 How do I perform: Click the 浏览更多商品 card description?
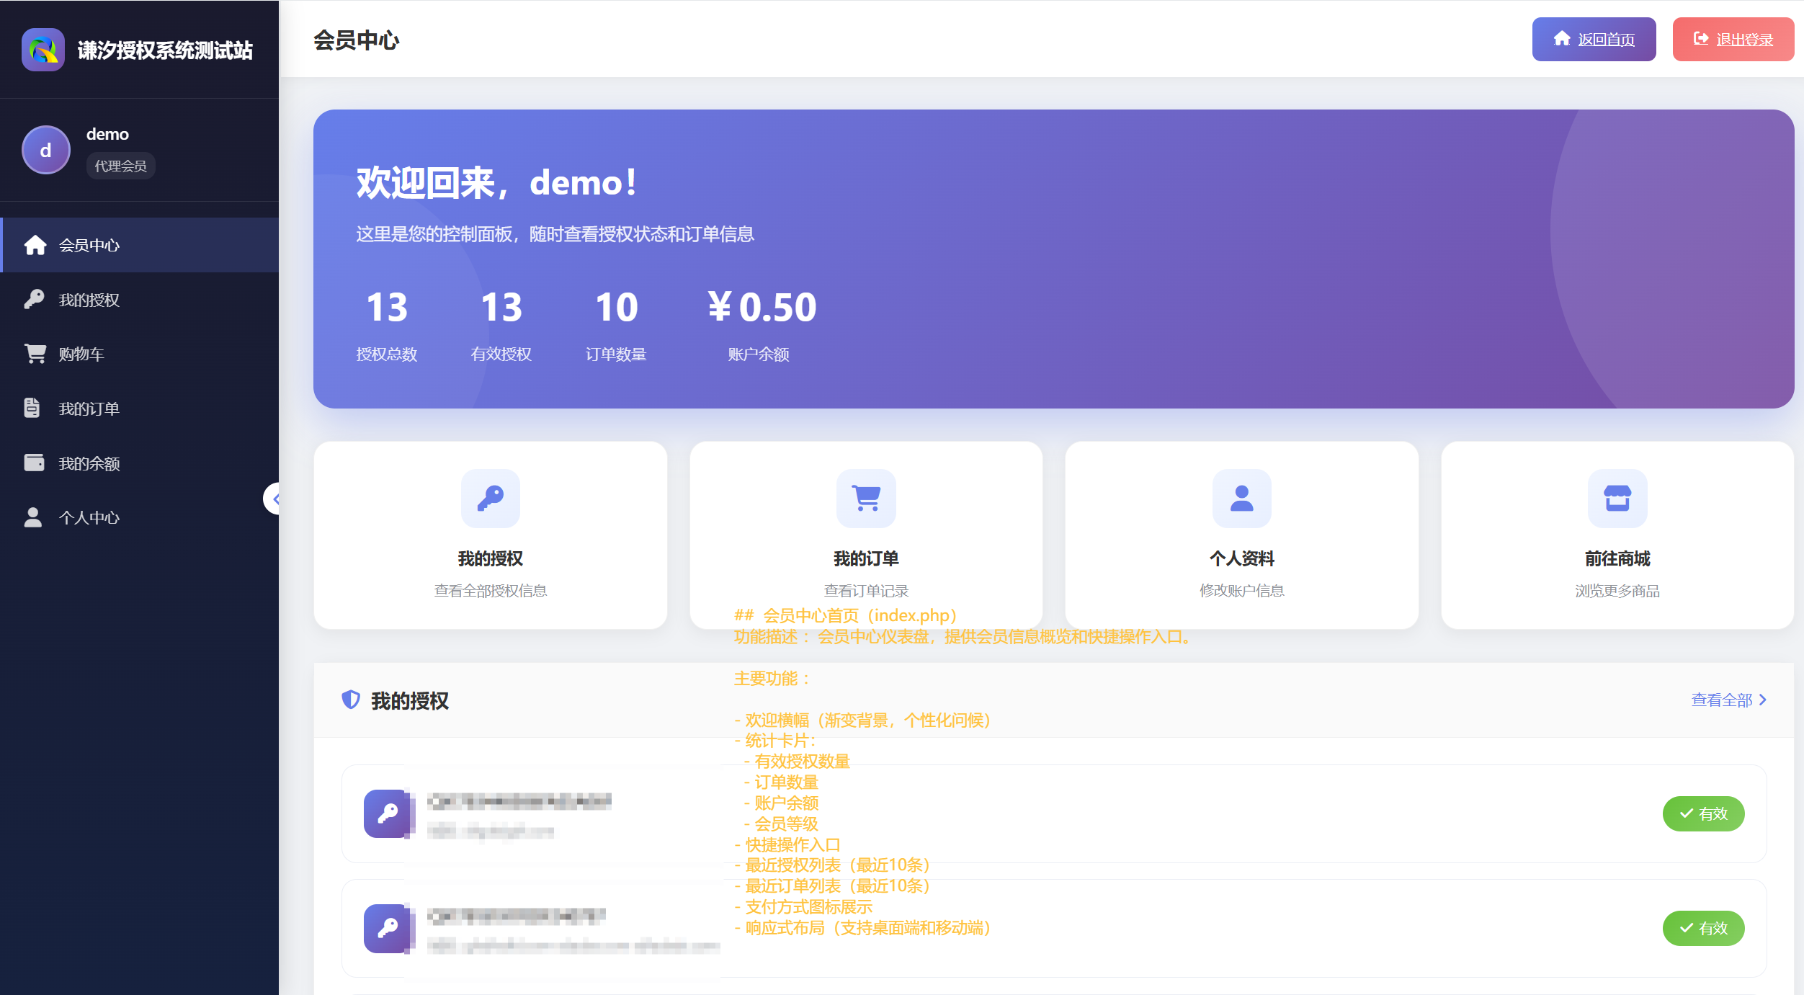coord(1617,591)
